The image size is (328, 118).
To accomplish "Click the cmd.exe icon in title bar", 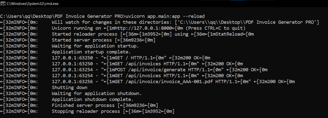I will [x=3, y=4].
